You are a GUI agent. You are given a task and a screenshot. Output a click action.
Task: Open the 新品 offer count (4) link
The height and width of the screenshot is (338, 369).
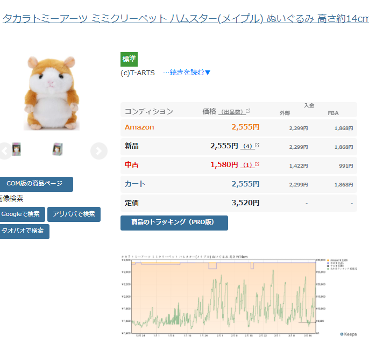(247, 146)
